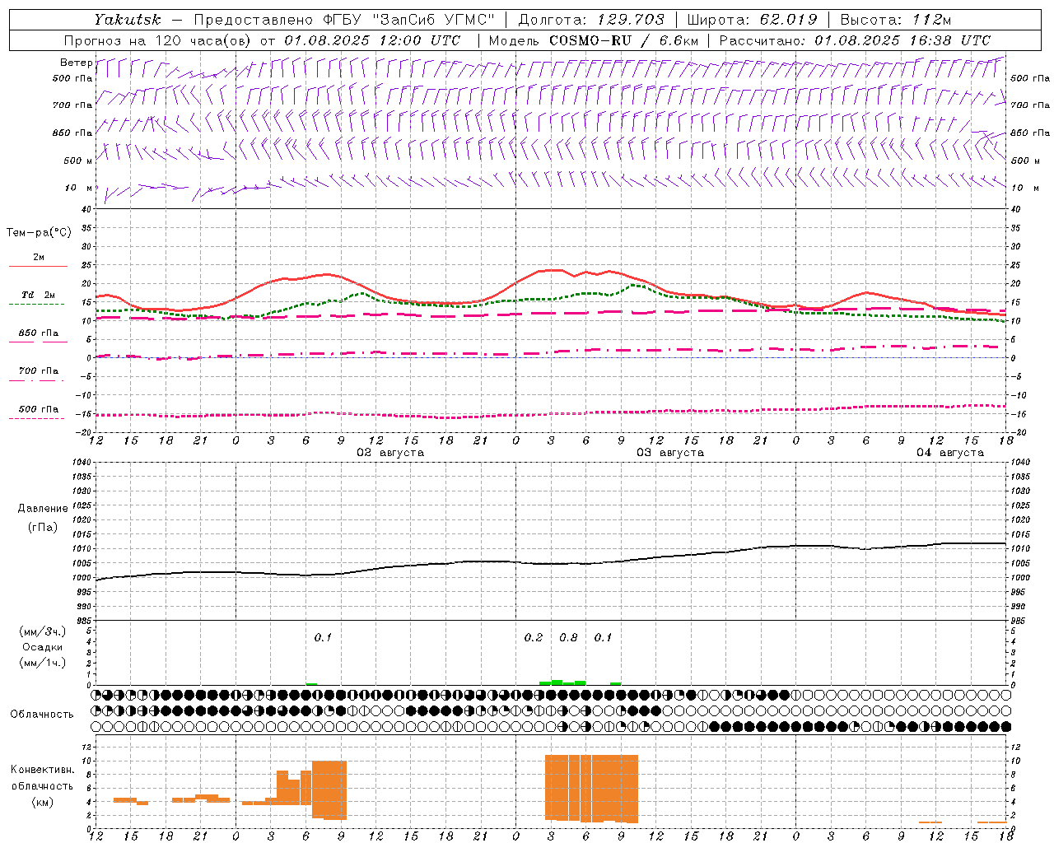
Task: Select the forecast start time 01.08.2025 12:00 UTC
Action: 372,40
